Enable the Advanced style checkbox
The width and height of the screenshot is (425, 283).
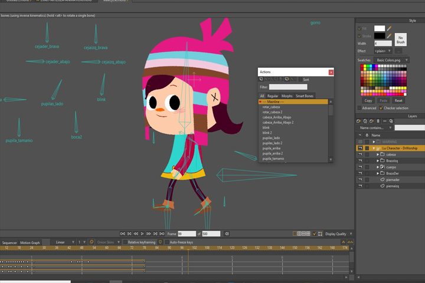(x=359, y=108)
